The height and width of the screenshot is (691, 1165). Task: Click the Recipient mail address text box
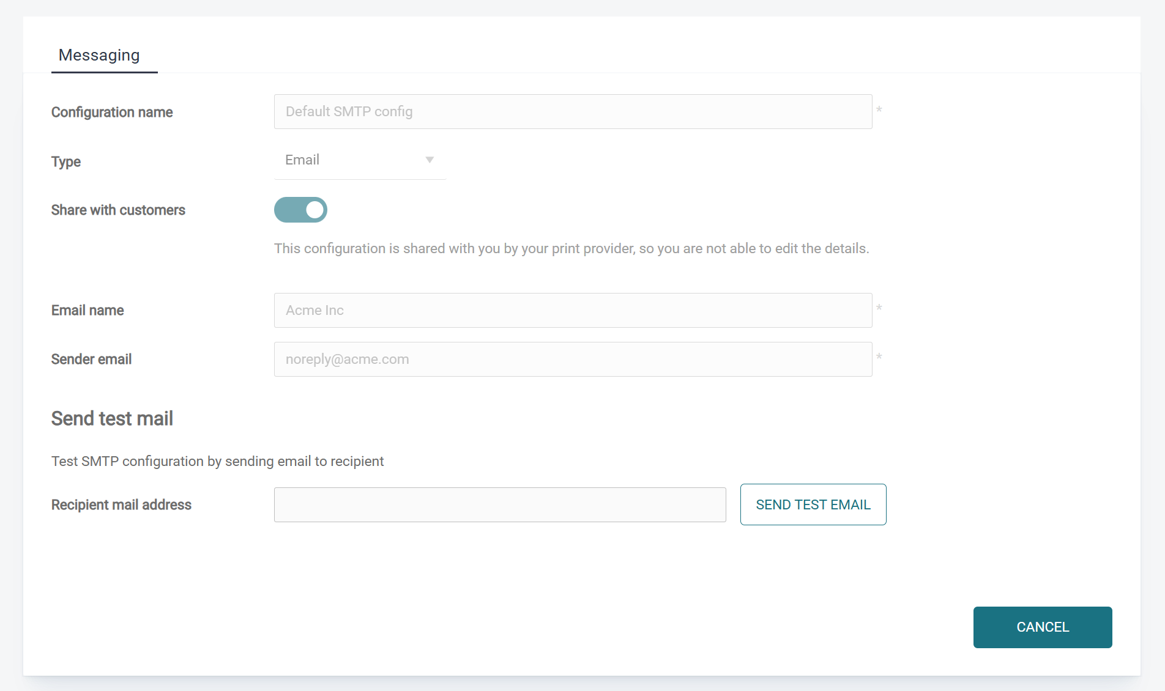click(500, 505)
